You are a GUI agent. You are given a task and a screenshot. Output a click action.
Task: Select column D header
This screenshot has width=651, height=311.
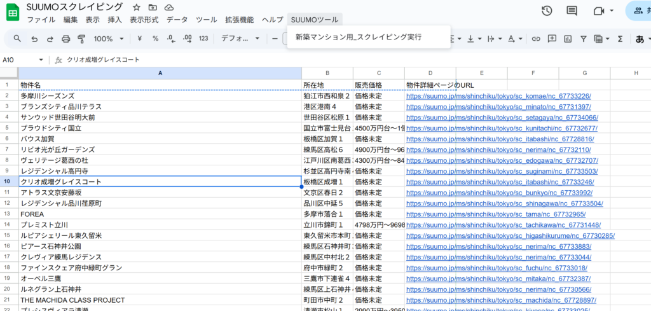click(x=430, y=73)
